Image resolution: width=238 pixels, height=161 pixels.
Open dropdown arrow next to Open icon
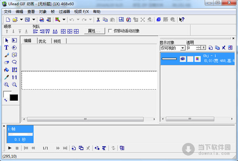coord(21,20)
